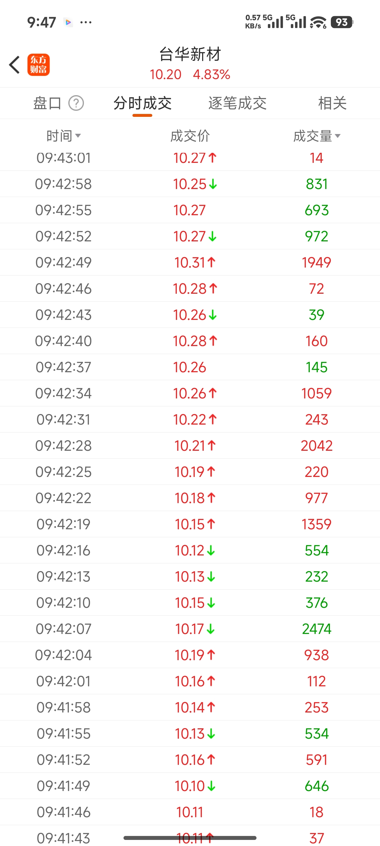Tap the Wi-Fi icon in status bar
Image resolution: width=380 pixels, height=846 pixels.
click(x=318, y=22)
